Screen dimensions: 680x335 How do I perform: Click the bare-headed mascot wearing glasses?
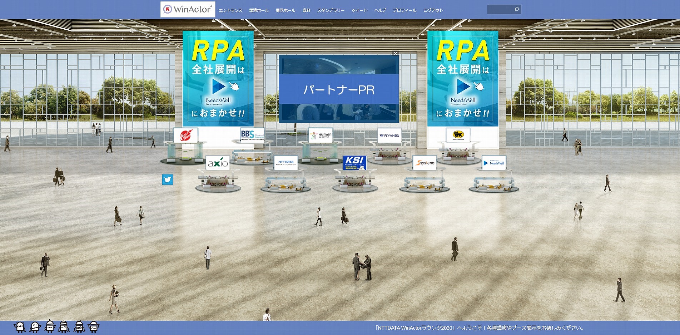click(20, 327)
